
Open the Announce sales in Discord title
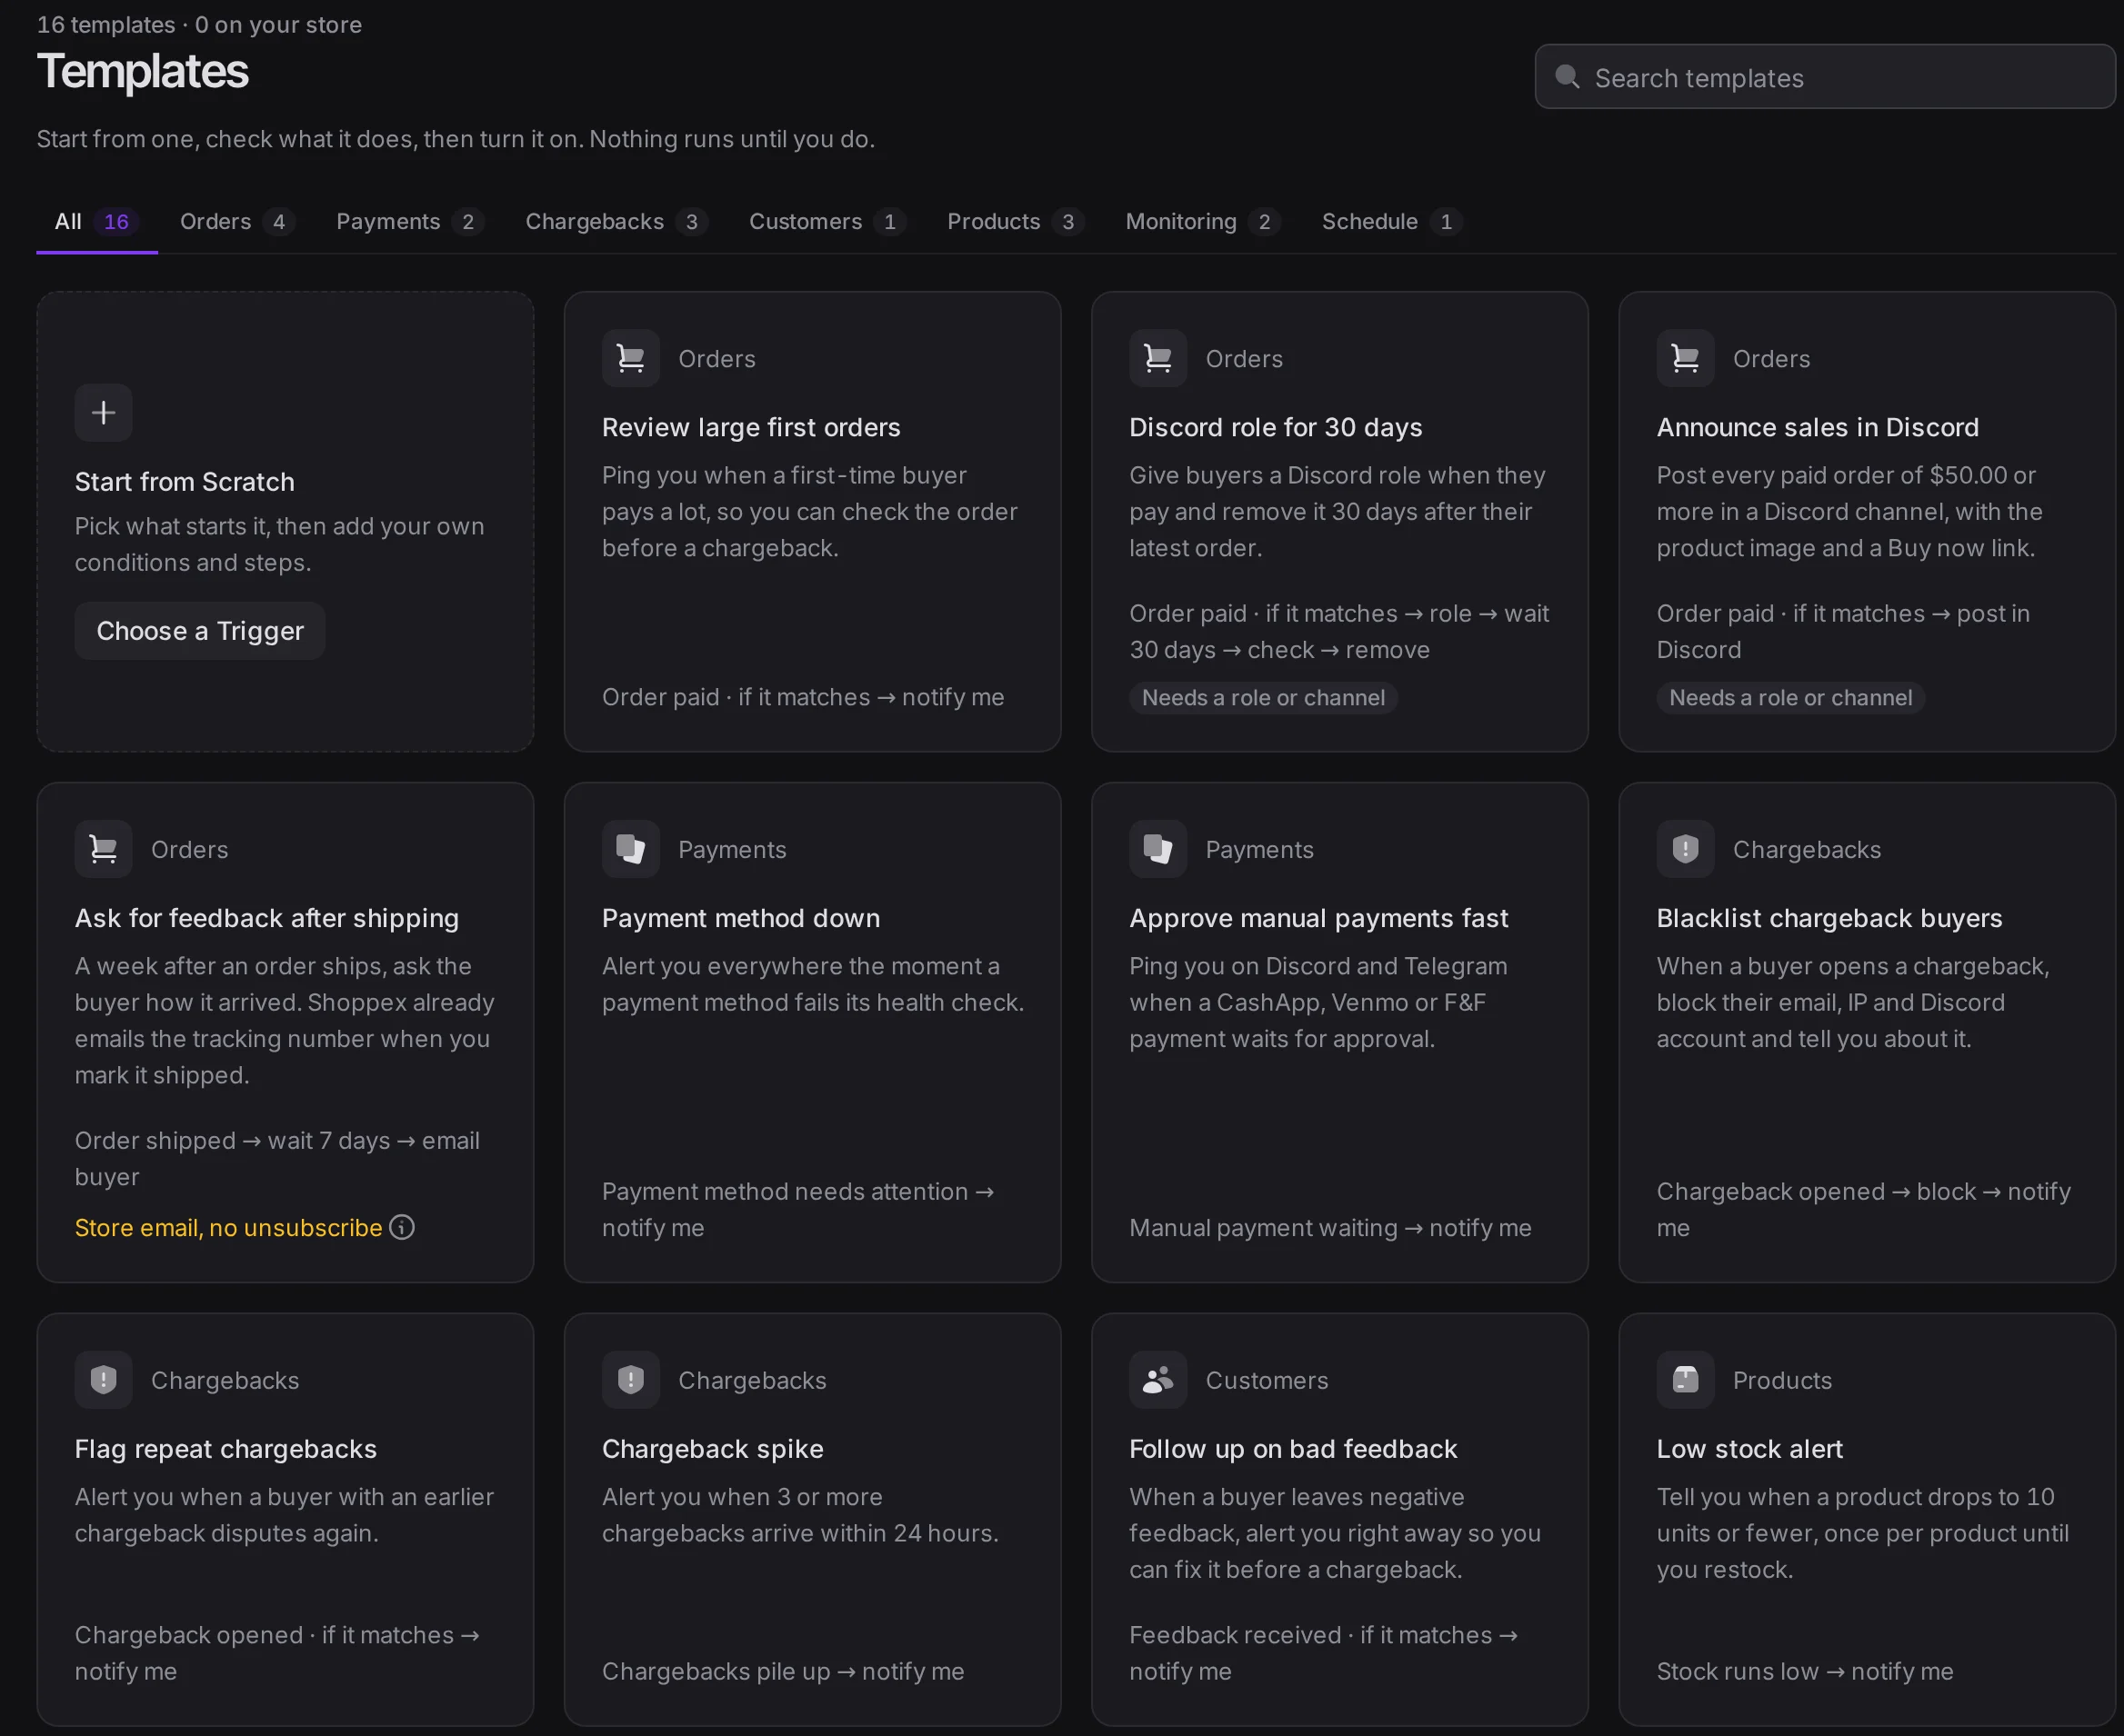(1818, 427)
